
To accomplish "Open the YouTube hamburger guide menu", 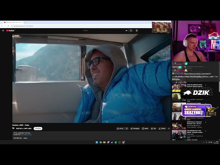I will (3, 31).
